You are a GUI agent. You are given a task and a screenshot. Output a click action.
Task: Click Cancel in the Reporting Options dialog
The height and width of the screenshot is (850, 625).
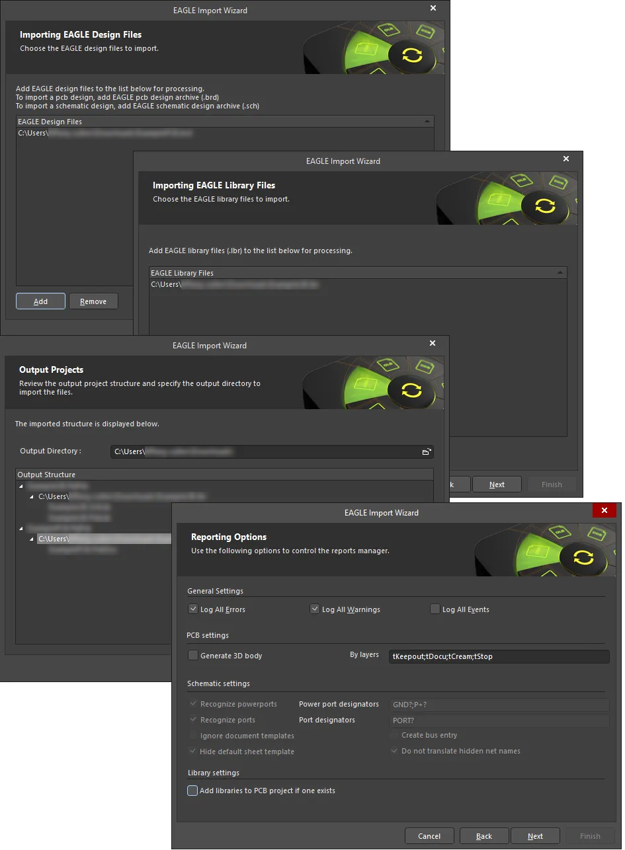pos(429,836)
